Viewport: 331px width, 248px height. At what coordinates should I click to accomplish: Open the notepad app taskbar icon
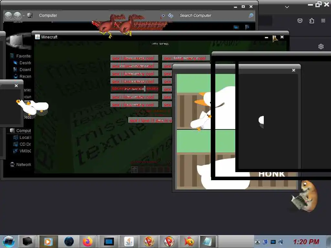(x=207, y=242)
